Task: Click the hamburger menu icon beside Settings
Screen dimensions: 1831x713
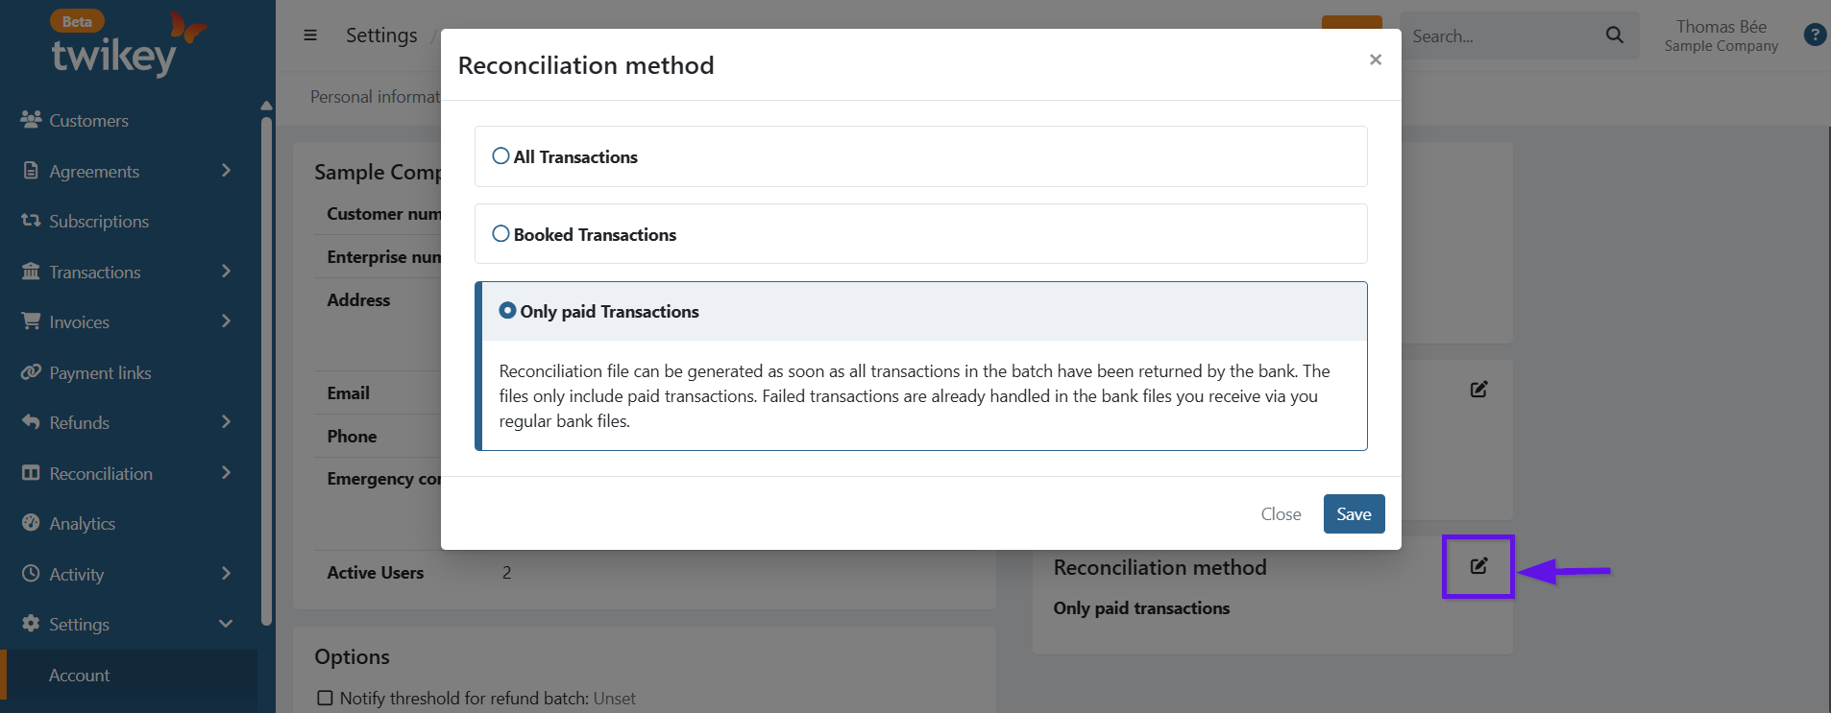Action: [x=310, y=36]
